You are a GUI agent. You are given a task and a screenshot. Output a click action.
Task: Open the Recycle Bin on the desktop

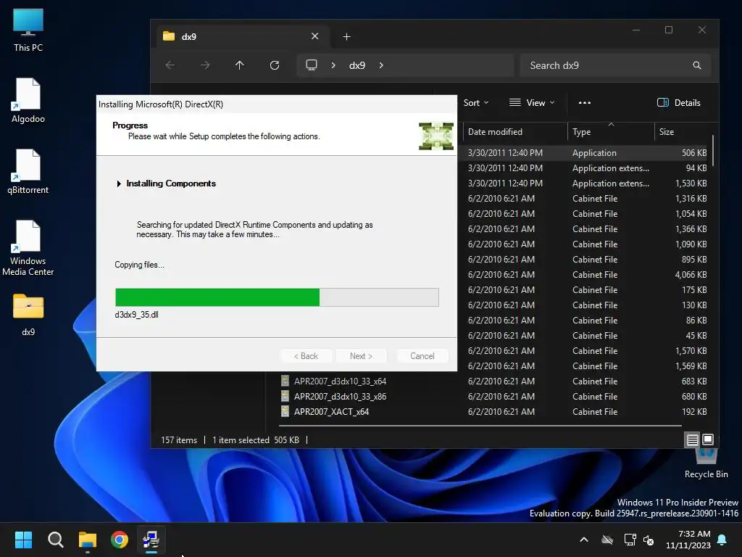(706, 463)
